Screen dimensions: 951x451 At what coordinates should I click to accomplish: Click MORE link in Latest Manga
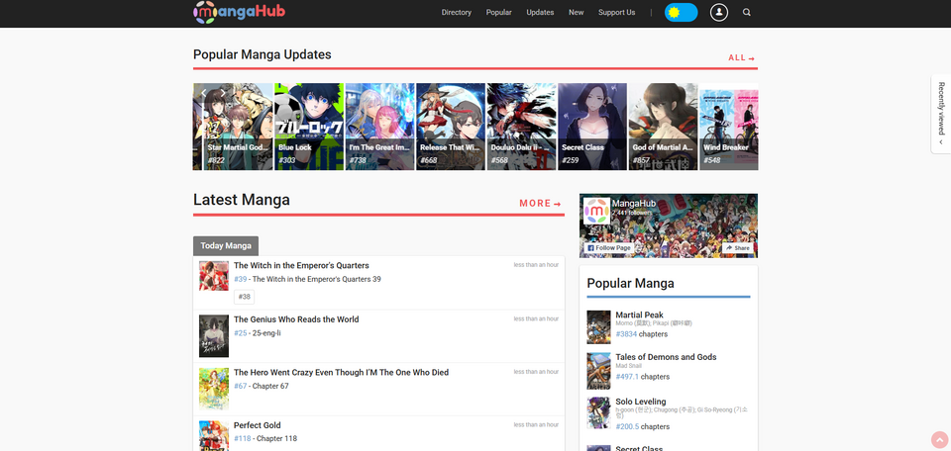(541, 204)
